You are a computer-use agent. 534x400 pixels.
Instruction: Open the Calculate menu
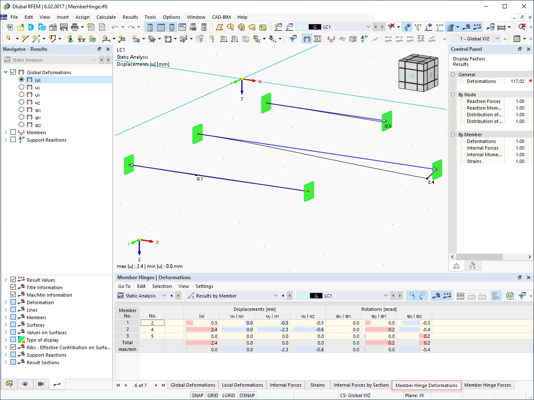(106, 17)
